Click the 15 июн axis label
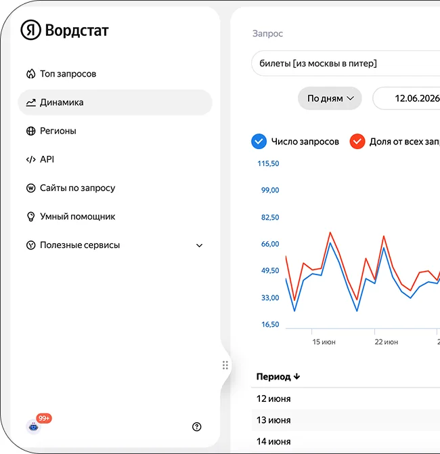440x454 pixels. pos(324,342)
